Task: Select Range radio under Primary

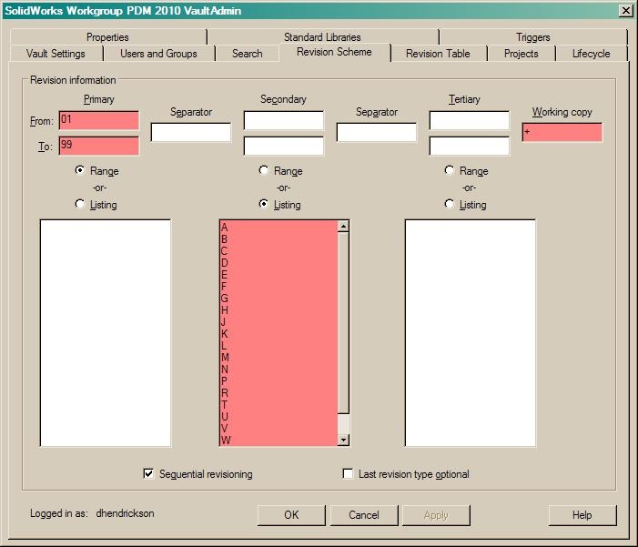Action: click(80, 170)
